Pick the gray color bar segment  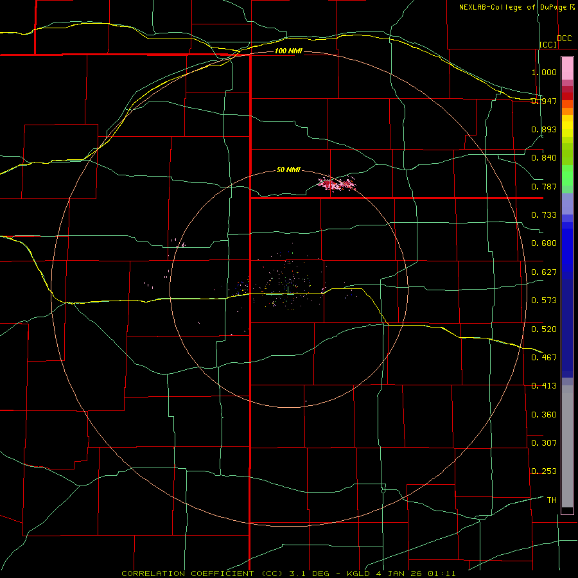click(x=567, y=446)
